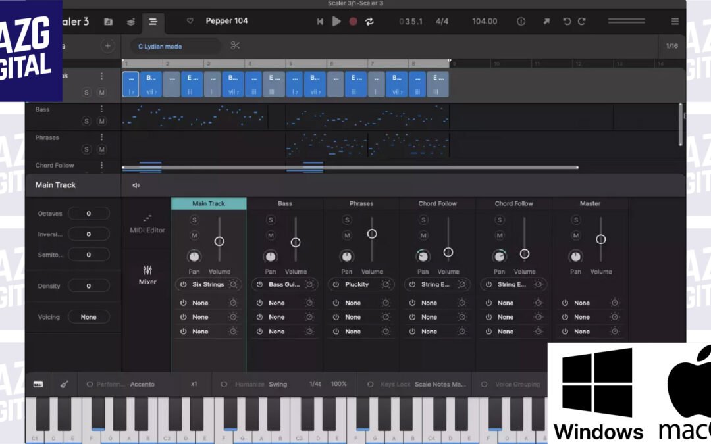The image size is (711, 444).
Task: Select the Master mixer channel header
Action: coord(590,203)
